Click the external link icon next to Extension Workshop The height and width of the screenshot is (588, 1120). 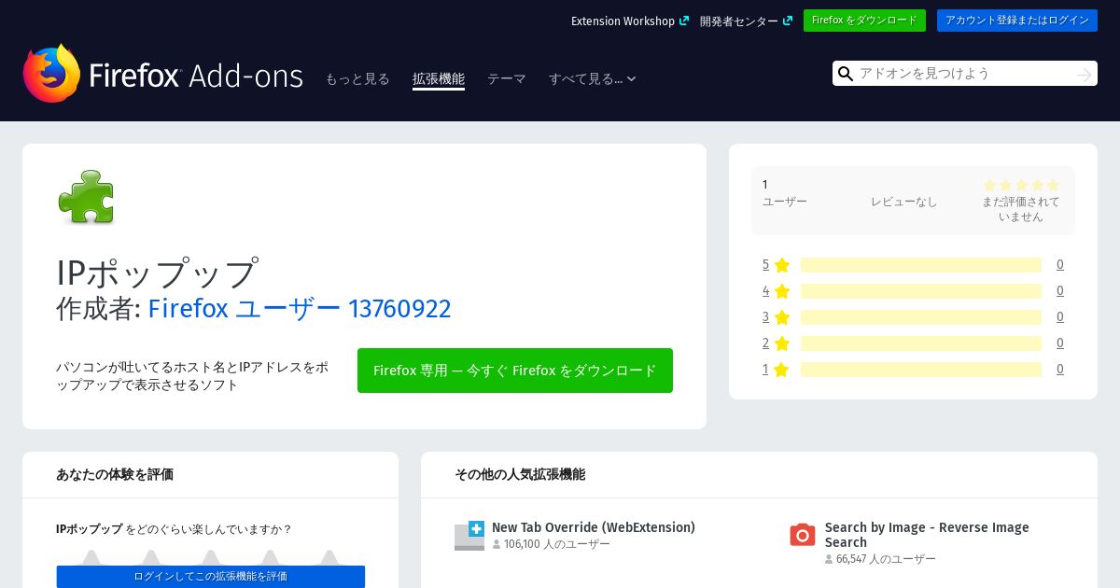coord(684,21)
